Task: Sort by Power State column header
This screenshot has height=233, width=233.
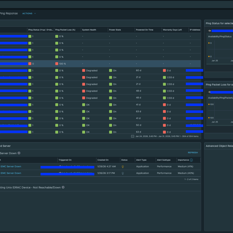Action: coord(115,30)
